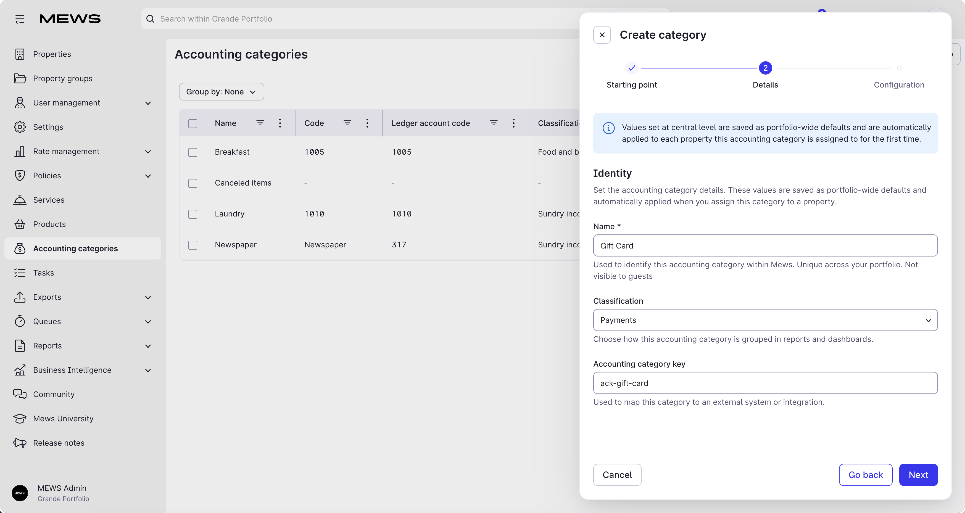Click the info icon in the blue banner

click(x=608, y=128)
